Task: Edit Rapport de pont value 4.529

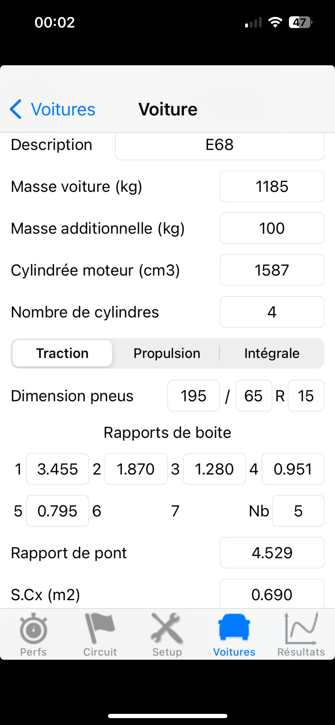Action: coord(272,553)
